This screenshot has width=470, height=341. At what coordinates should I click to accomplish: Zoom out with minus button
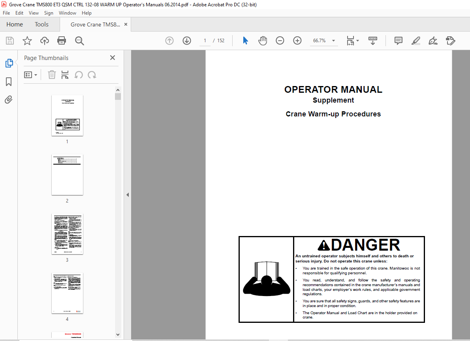(280, 40)
